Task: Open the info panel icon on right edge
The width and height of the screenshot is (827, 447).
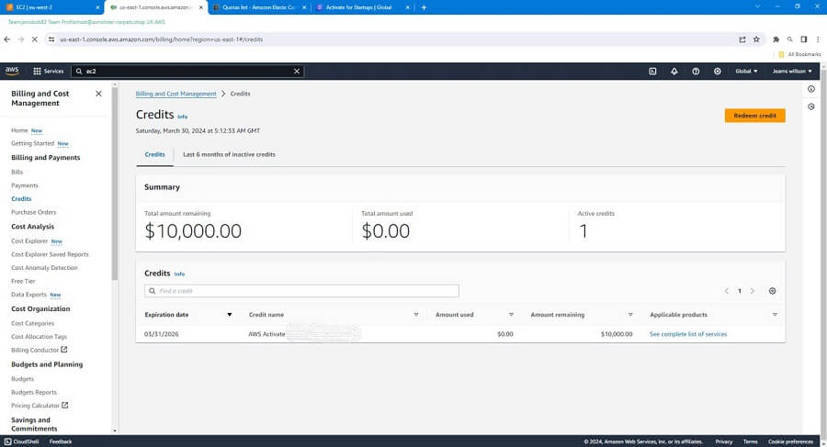Action: pos(811,89)
